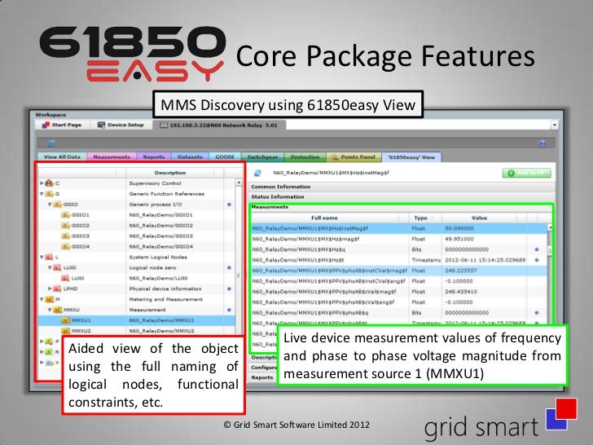Screen dimensions: 593x445
Task: Click the Supervisory Control C node icon
Action: pos(49,183)
